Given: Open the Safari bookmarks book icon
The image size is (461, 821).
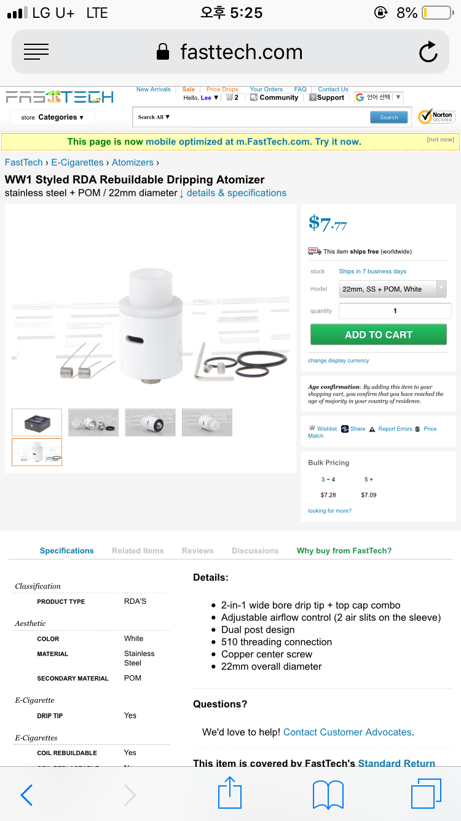Looking at the screenshot, I should (x=328, y=795).
